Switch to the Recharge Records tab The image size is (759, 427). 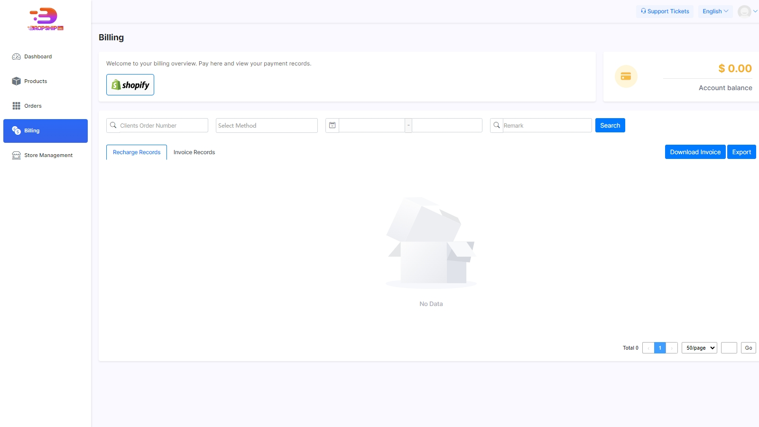(137, 152)
